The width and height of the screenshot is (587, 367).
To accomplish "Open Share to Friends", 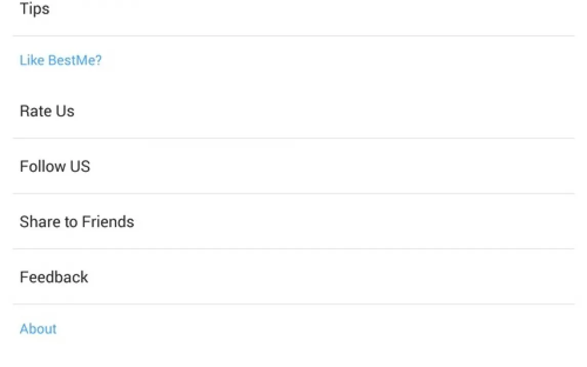I will click(77, 222).
